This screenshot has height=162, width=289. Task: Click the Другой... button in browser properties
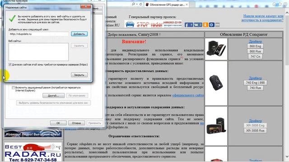pyautogui.click(x=53, y=96)
